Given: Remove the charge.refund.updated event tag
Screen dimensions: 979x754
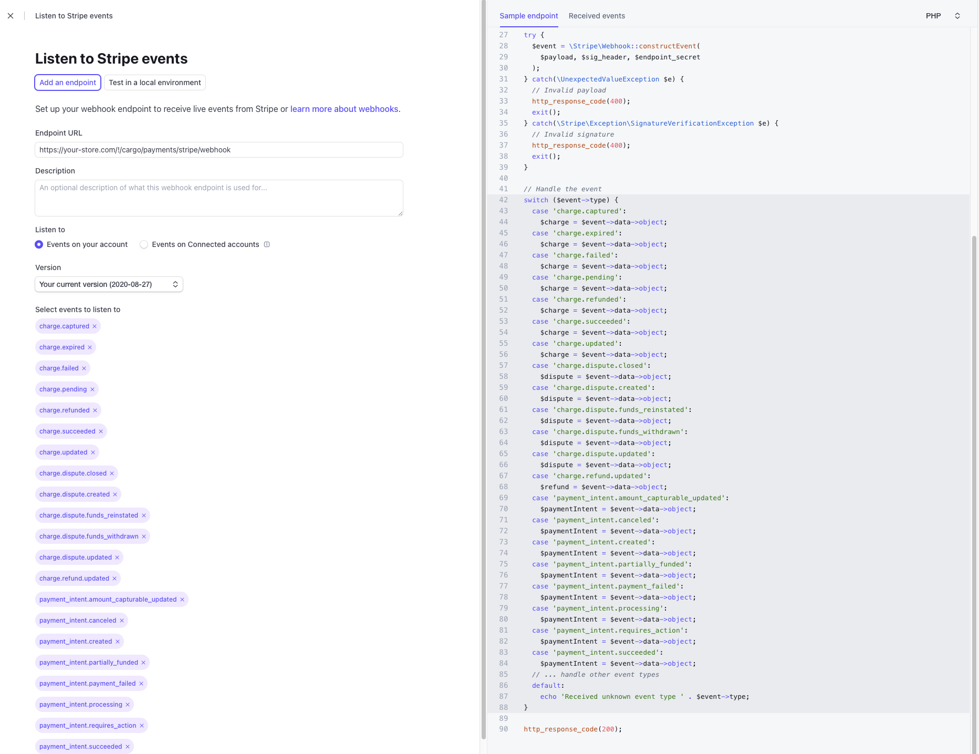Looking at the screenshot, I should point(114,579).
